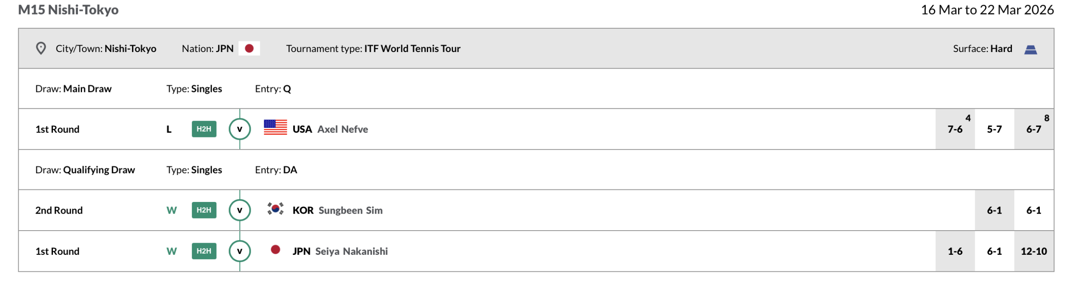Viewport: 1066px width, 281px height.
Task: Click the hard court surface icon
Action: 1030,50
